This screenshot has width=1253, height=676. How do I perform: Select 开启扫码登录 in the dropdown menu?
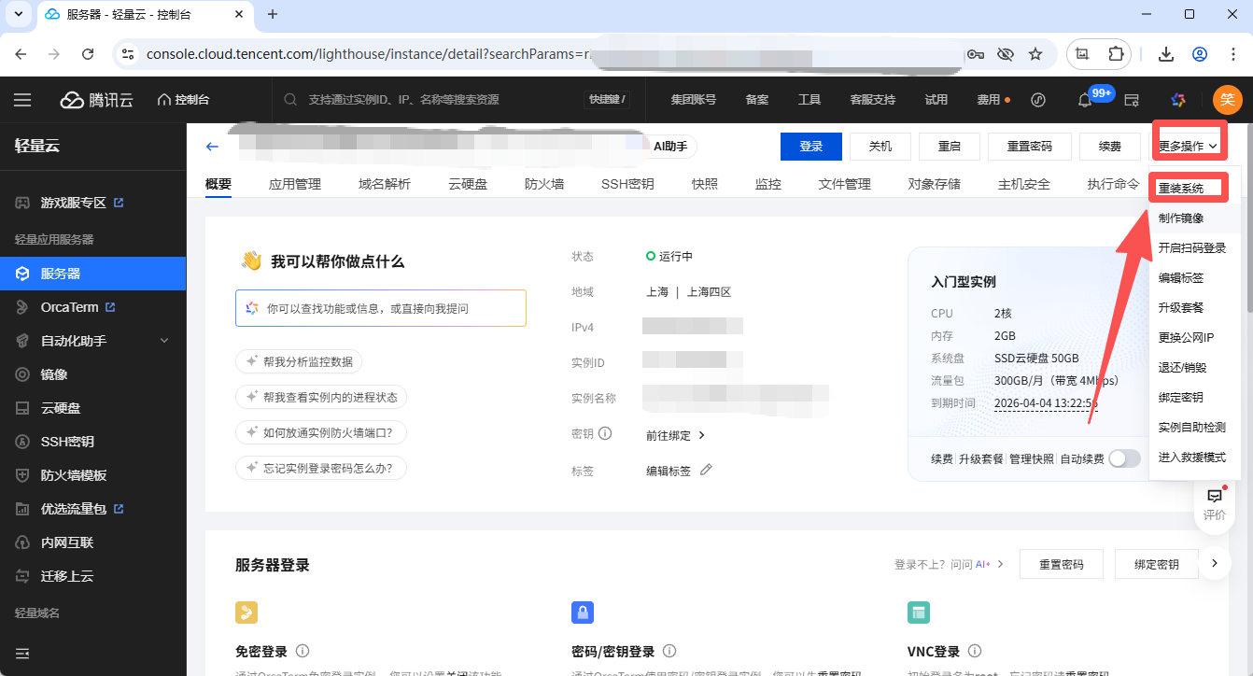click(1192, 248)
